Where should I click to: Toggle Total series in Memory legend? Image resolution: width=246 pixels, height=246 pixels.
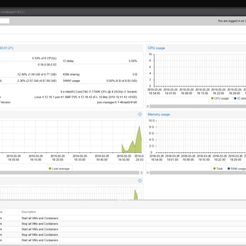[218, 169]
